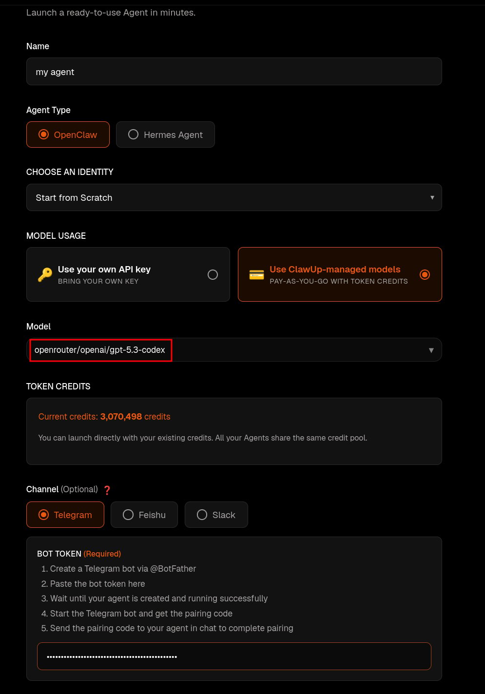485x694 pixels.
Task: Click the step Send the pairing code to your agent
Action: pos(172,628)
